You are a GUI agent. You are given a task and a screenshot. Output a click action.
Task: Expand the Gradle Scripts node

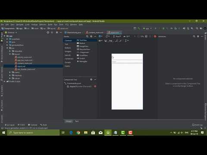click(x=5, y=81)
